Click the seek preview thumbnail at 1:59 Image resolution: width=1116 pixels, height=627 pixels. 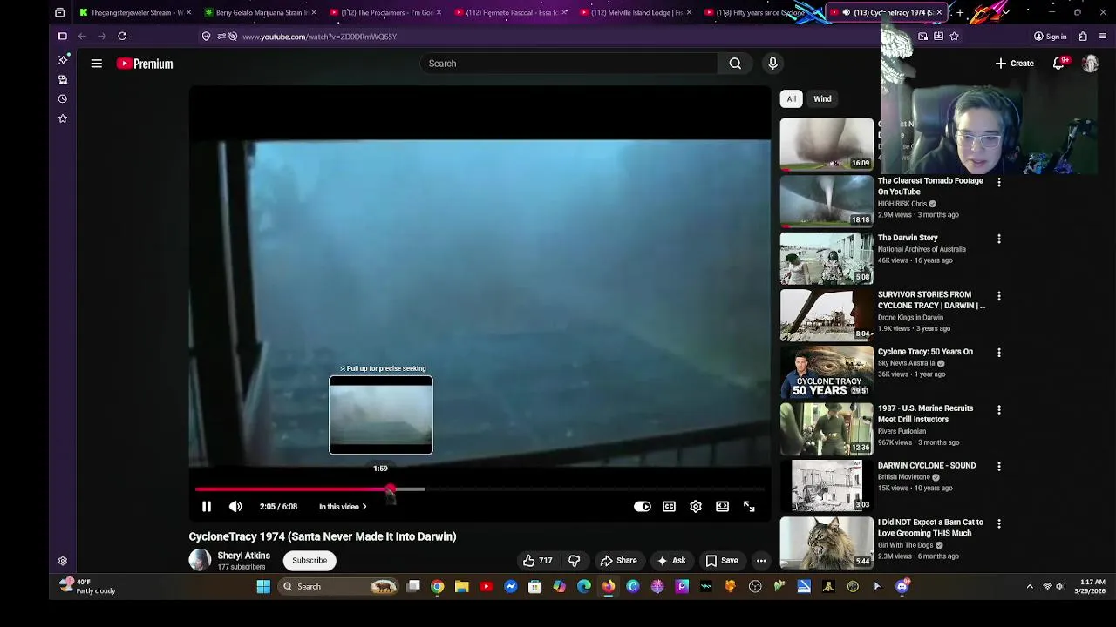pos(381,415)
